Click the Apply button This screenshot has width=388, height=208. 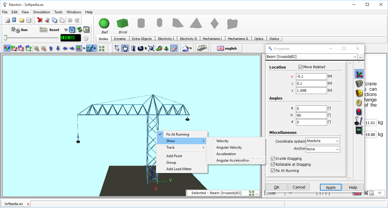(331, 187)
